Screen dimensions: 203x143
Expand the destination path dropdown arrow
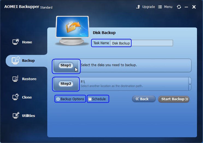(x=190, y=84)
